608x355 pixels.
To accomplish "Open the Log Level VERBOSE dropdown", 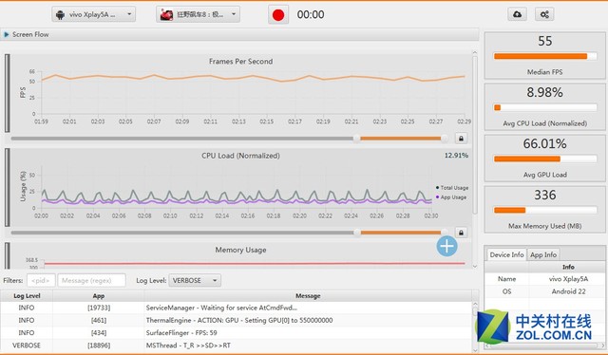I will [x=195, y=280].
